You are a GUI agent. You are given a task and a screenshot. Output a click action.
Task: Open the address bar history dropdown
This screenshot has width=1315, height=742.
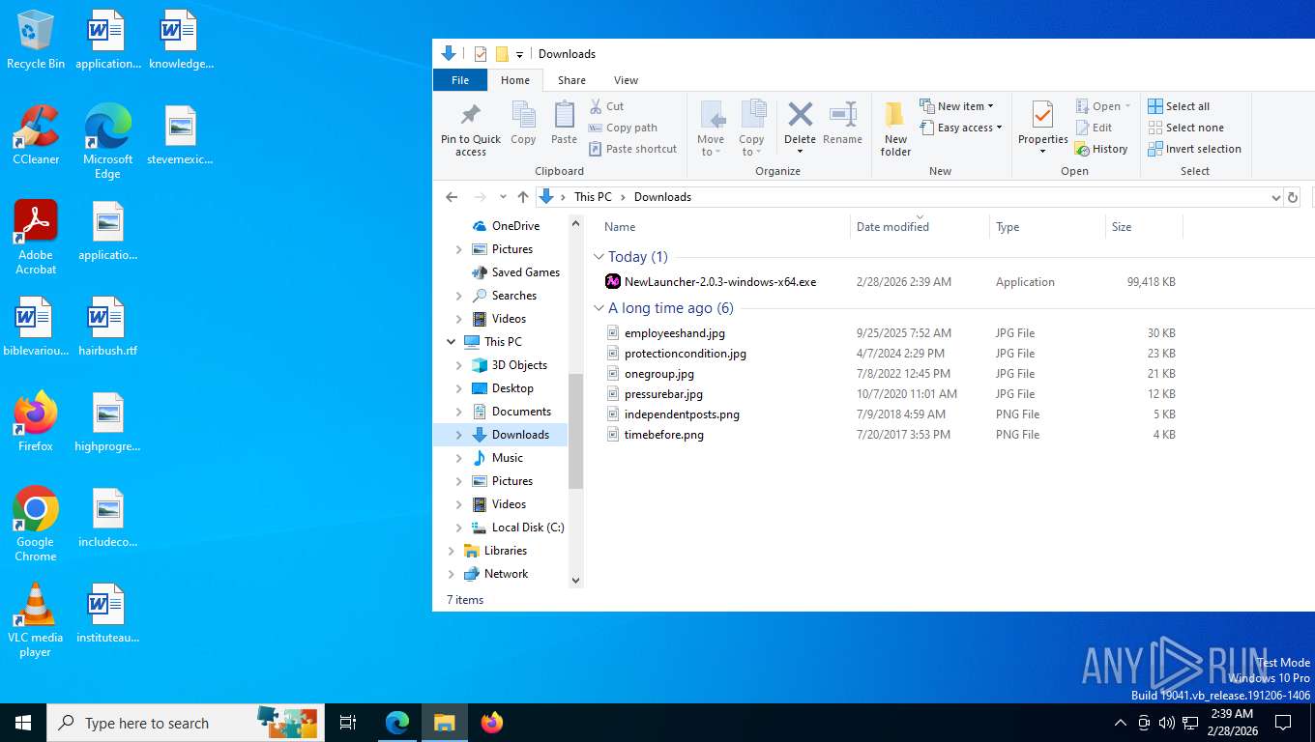pyautogui.click(x=1275, y=197)
